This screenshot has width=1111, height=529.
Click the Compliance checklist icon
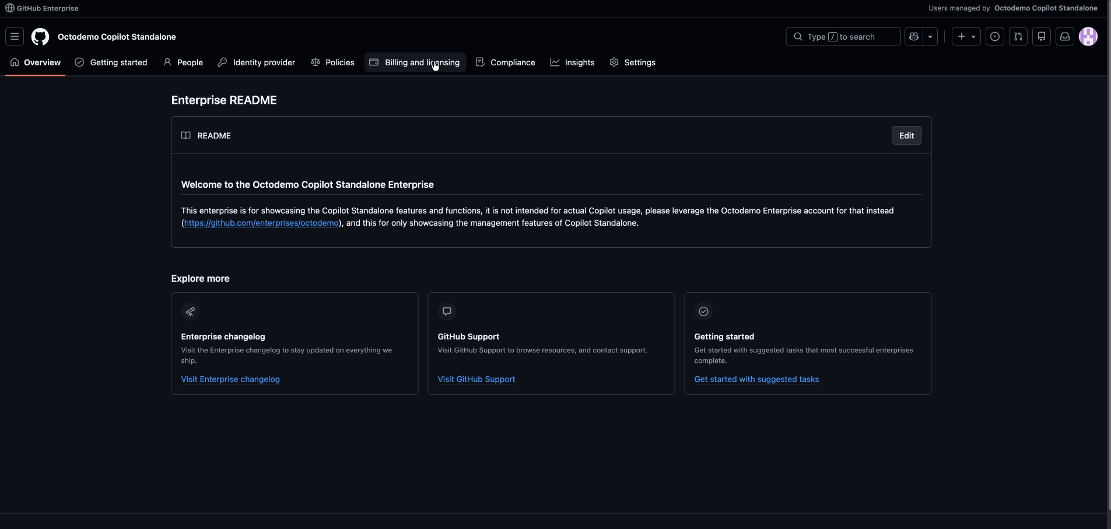(480, 62)
